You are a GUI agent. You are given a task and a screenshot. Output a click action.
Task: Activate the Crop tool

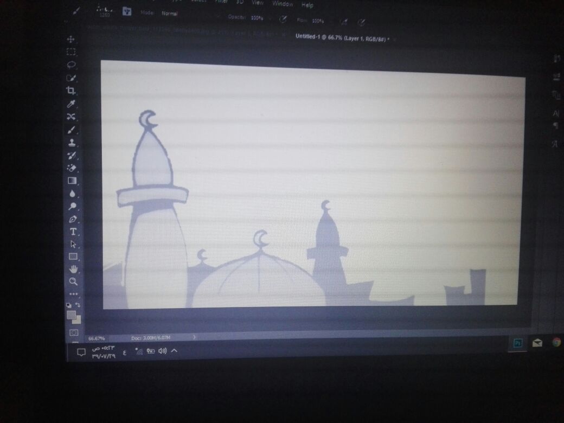(x=70, y=91)
